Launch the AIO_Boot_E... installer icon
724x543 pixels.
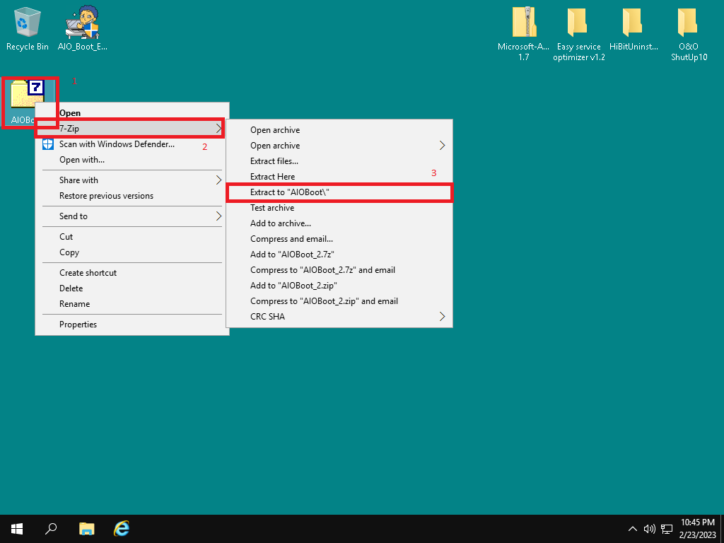click(82, 23)
